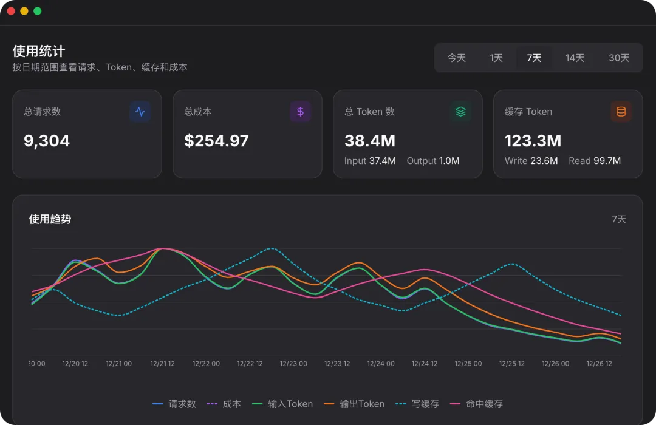This screenshot has height=425, width=656.
Task: Click the dashed 写缓存 peak near 12/25 12
Action: (511, 264)
